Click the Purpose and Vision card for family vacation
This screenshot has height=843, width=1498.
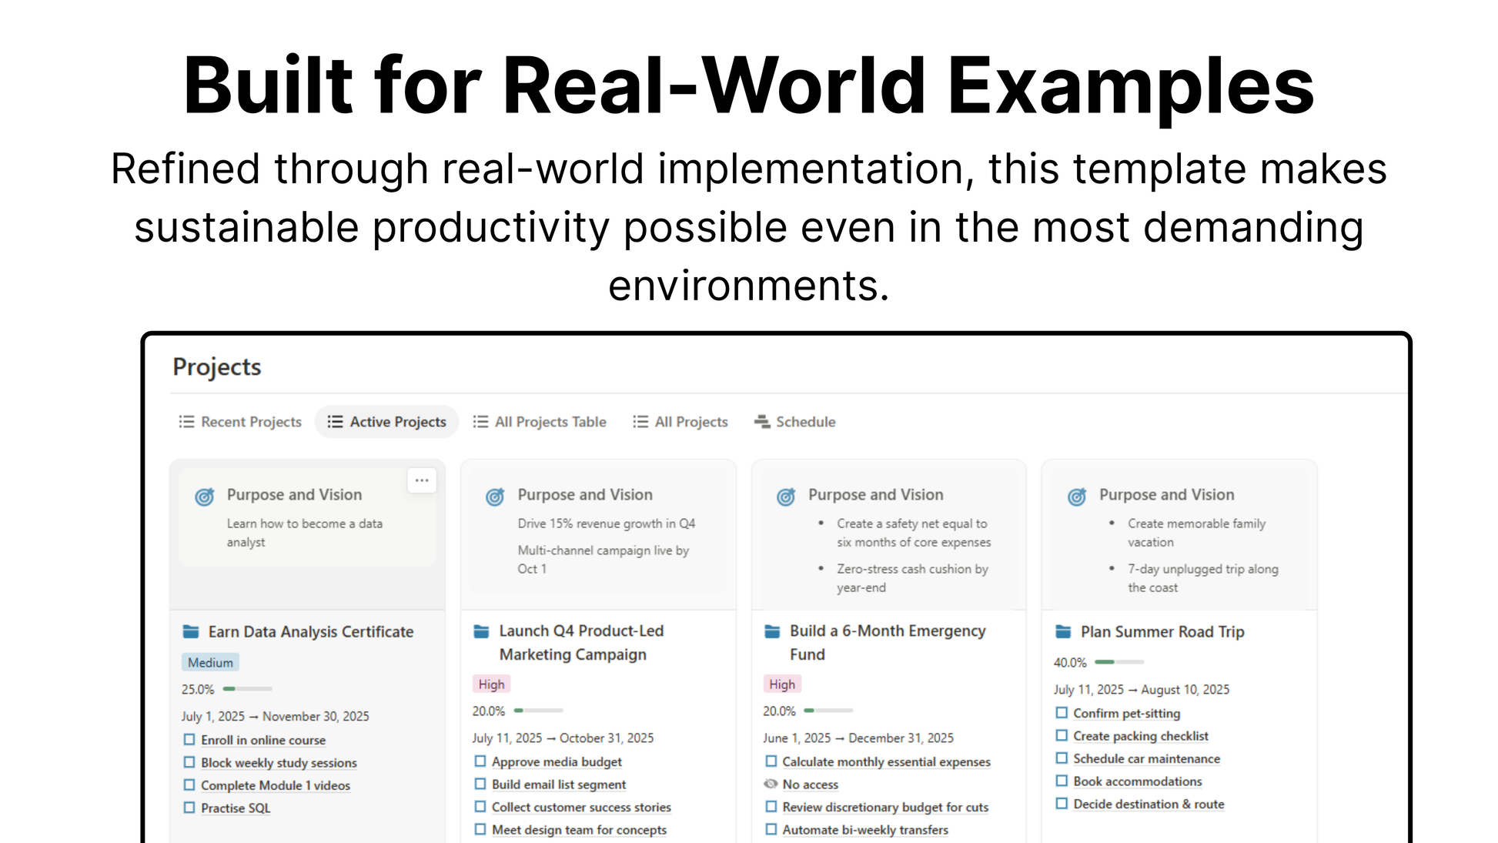tap(1179, 537)
